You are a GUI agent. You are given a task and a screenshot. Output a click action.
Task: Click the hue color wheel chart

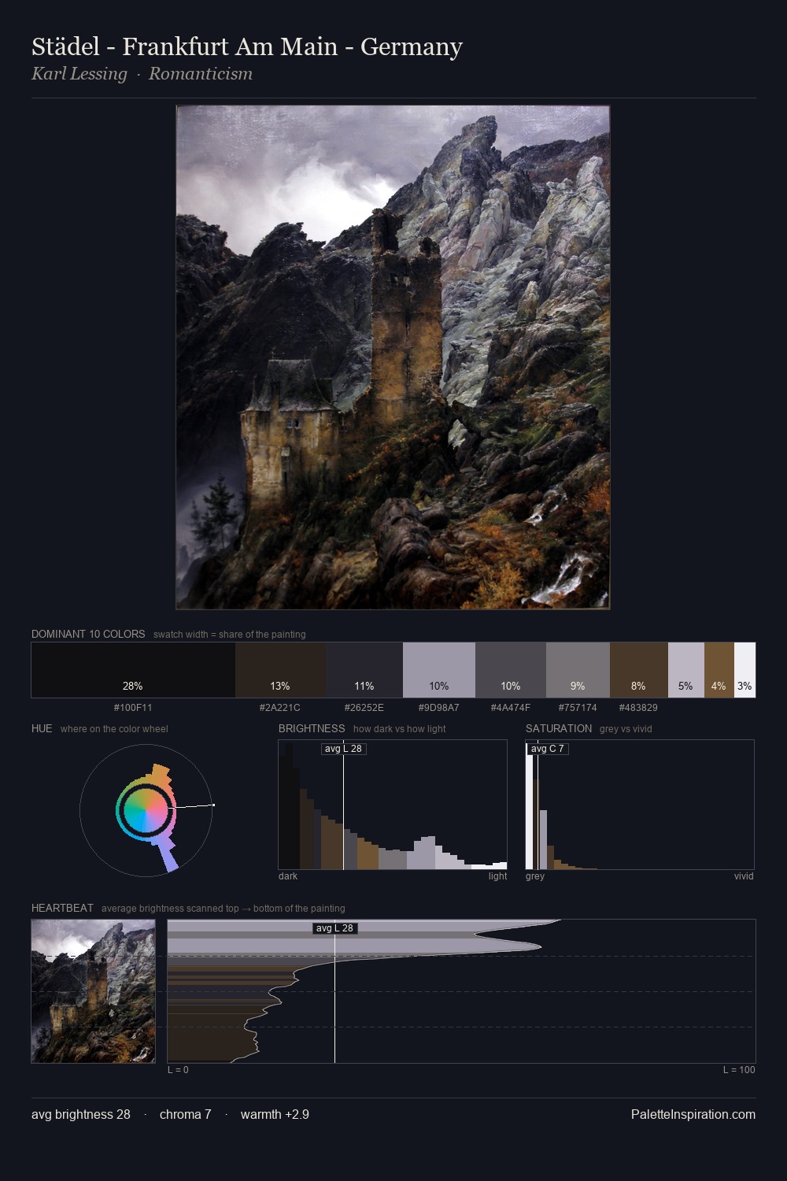coord(146,809)
